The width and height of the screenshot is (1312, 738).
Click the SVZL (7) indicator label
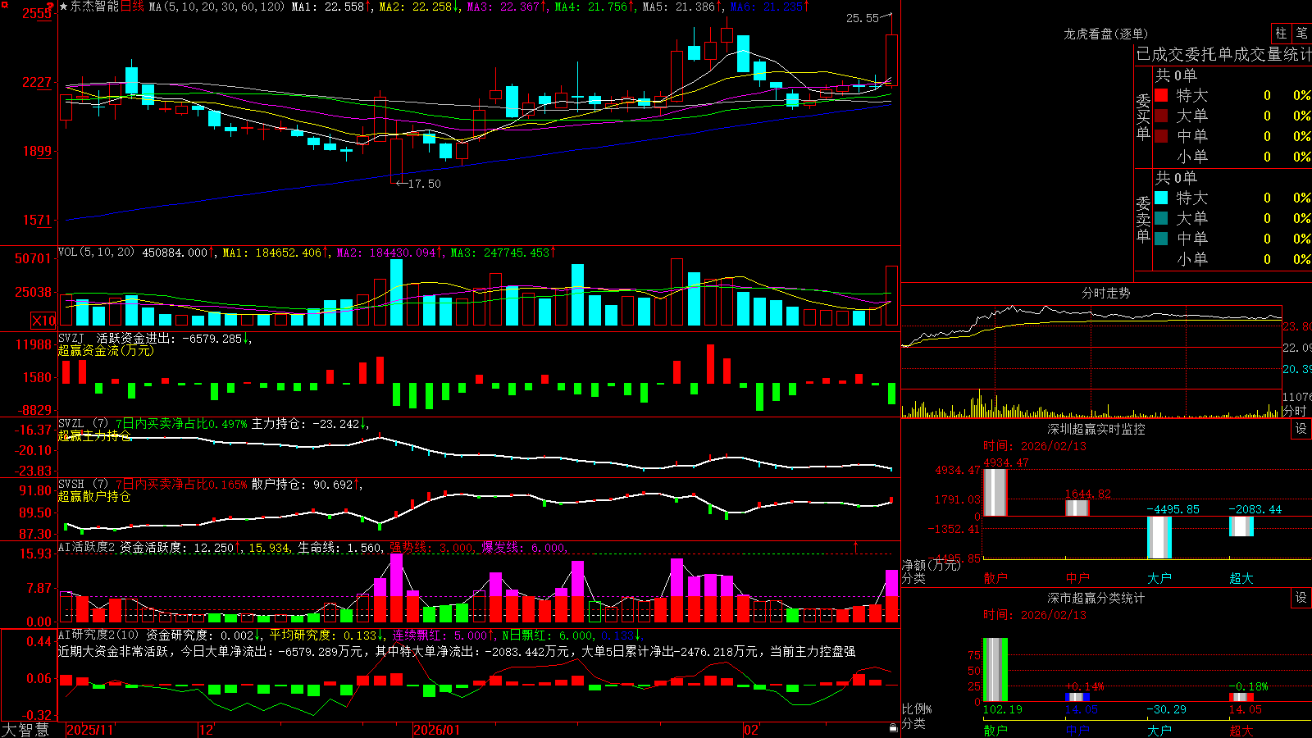click(x=83, y=424)
